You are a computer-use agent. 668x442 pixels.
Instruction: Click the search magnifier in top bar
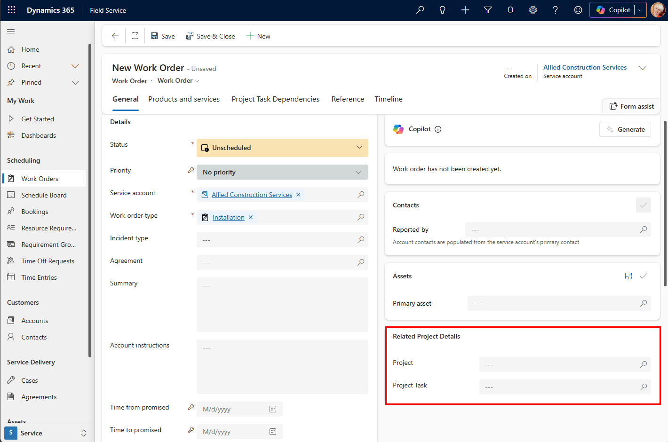tap(420, 10)
